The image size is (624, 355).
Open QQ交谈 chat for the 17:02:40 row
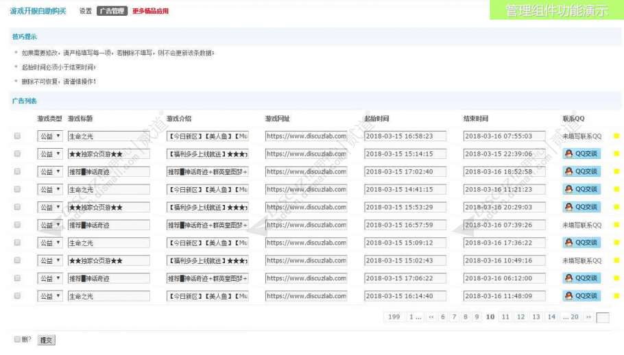tap(581, 171)
